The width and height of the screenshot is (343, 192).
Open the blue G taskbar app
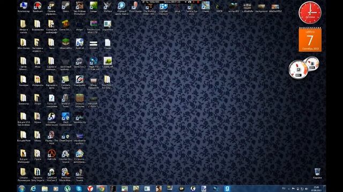pyautogui.click(x=227, y=188)
